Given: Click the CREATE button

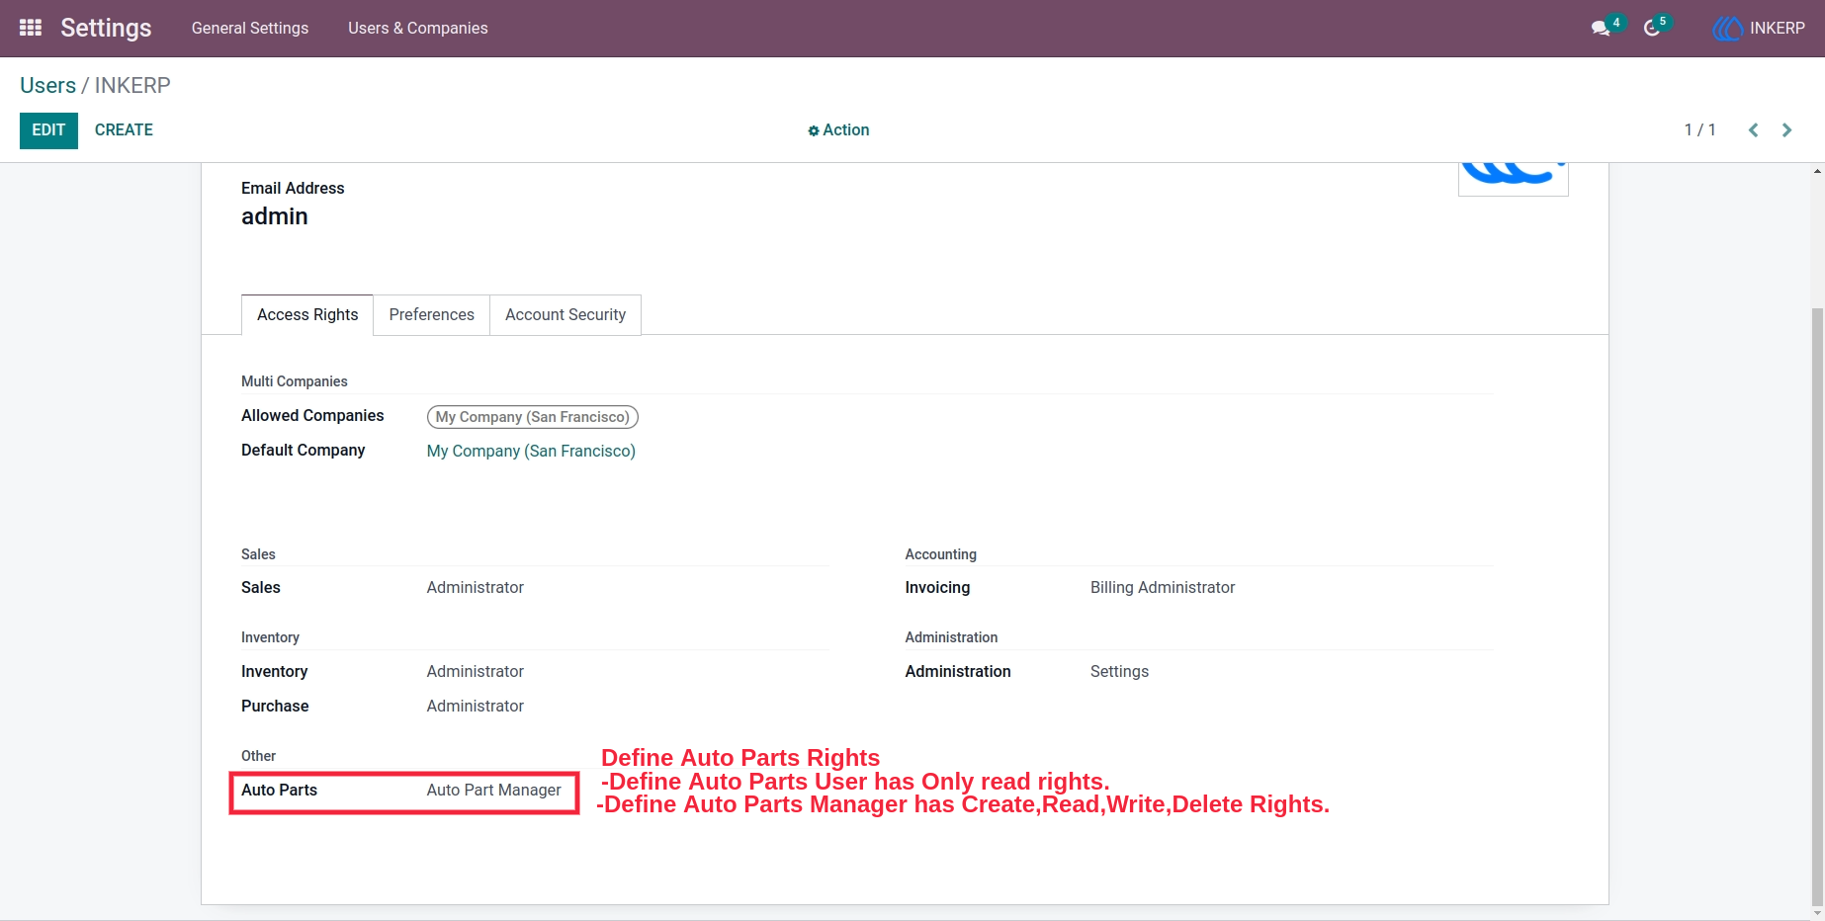Looking at the screenshot, I should pos(124,129).
